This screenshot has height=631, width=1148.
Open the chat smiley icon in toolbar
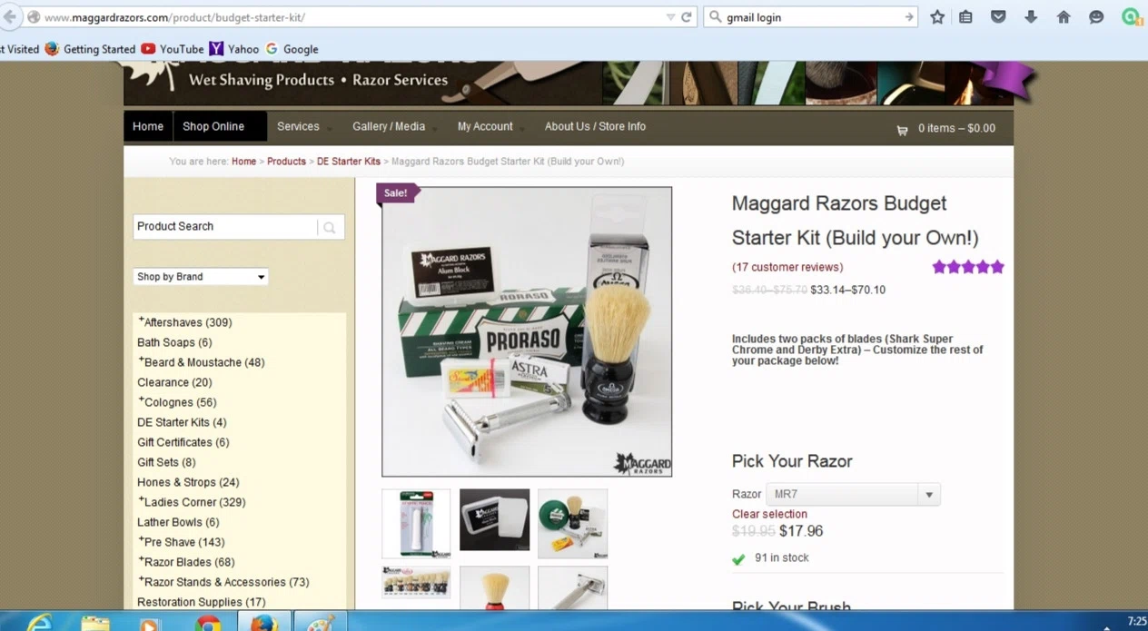1096,17
